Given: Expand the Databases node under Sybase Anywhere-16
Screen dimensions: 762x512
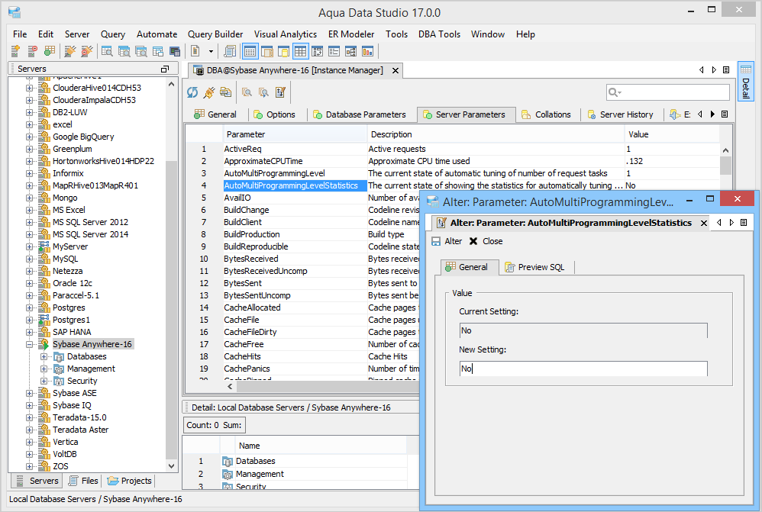Looking at the screenshot, I should pos(44,356).
